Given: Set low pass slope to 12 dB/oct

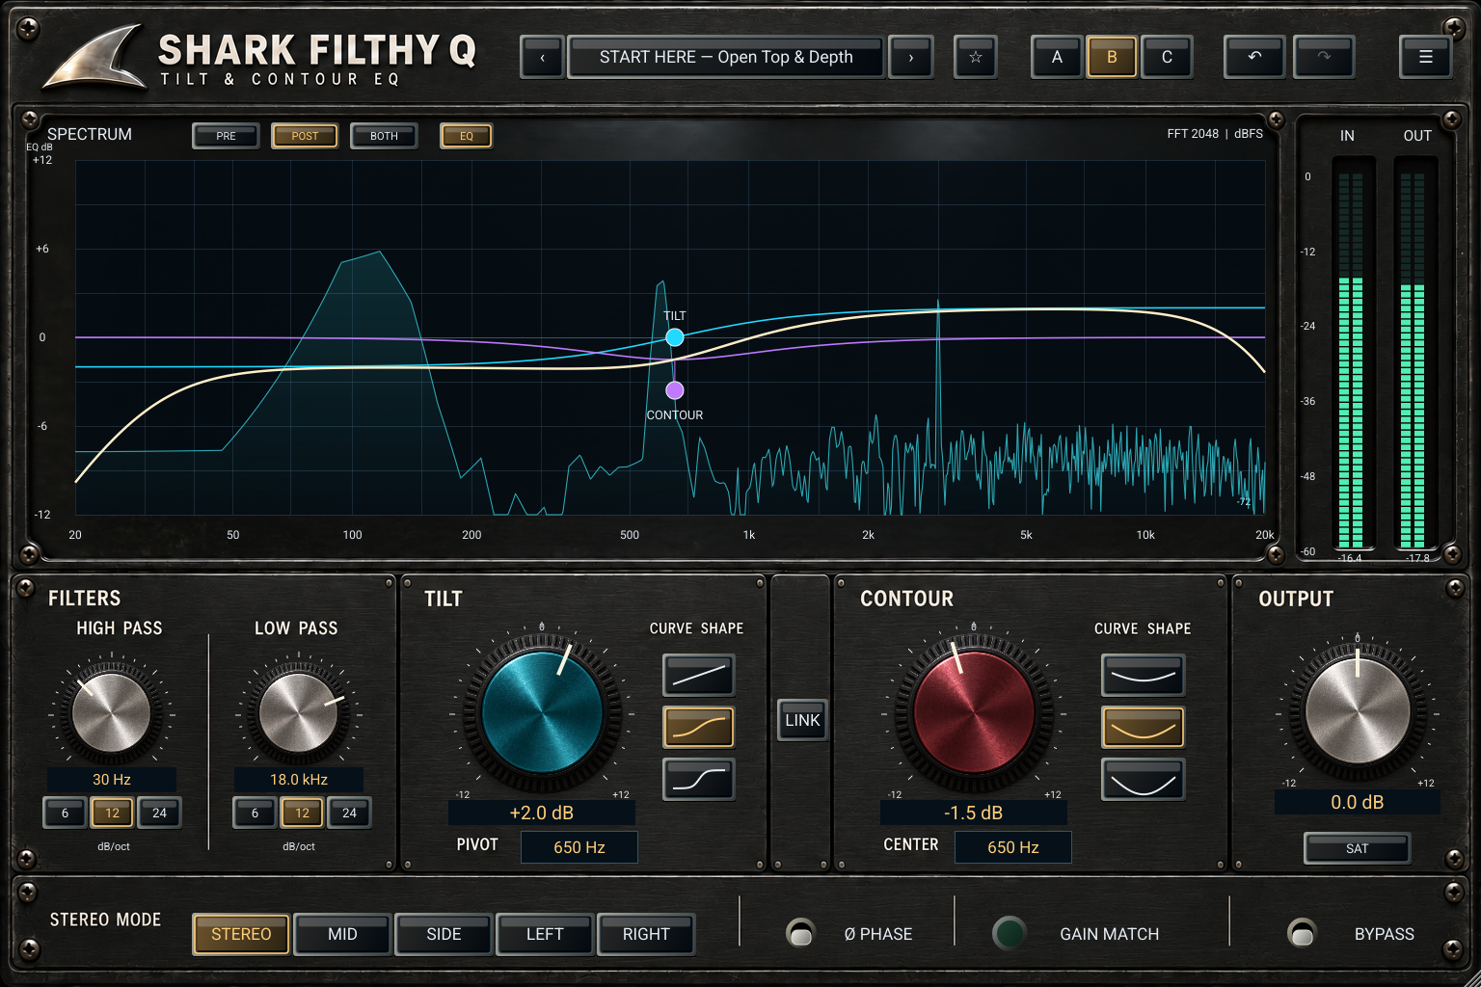Looking at the screenshot, I should 302,813.
